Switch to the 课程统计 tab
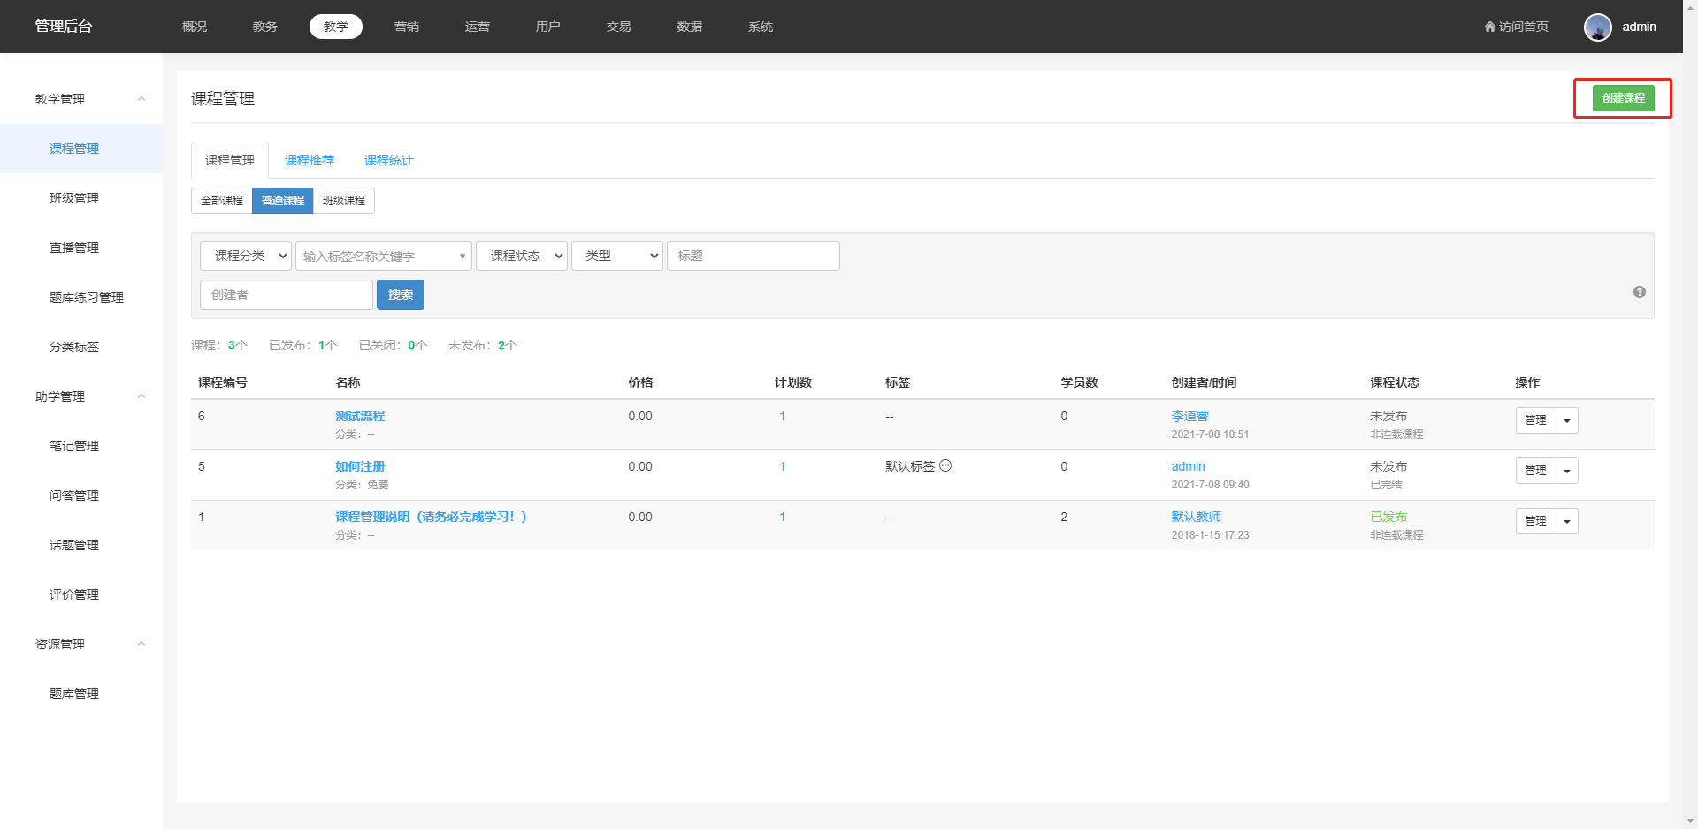1698x829 pixels. tap(388, 160)
